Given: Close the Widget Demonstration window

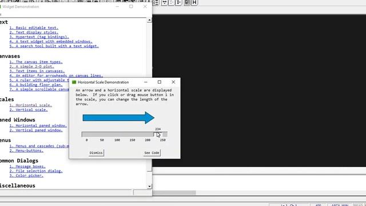Looking at the screenshot, I should 145,6.
